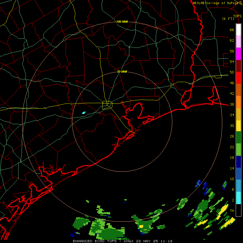The height and width of the screenshot is (243, 243).
Task: Pick the dark orange legend swatch
Action: (x=238, y=90)
